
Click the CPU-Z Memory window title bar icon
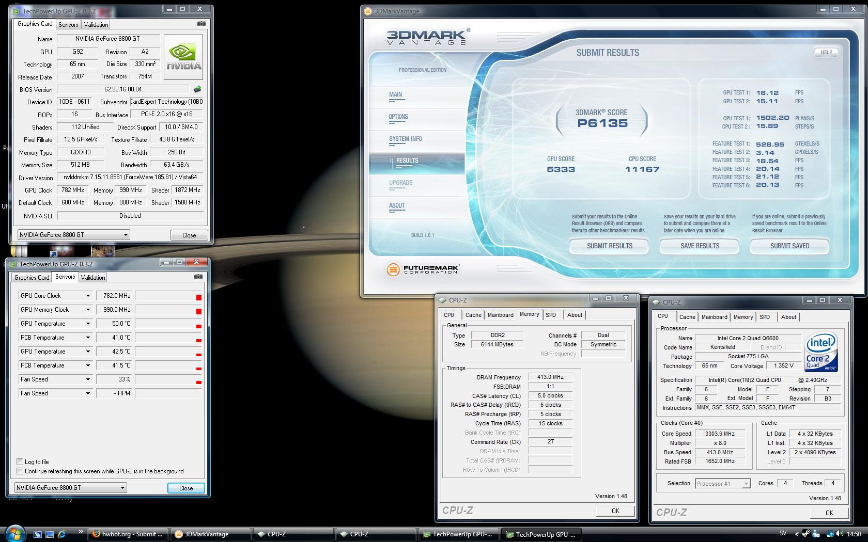coord(442,300)
